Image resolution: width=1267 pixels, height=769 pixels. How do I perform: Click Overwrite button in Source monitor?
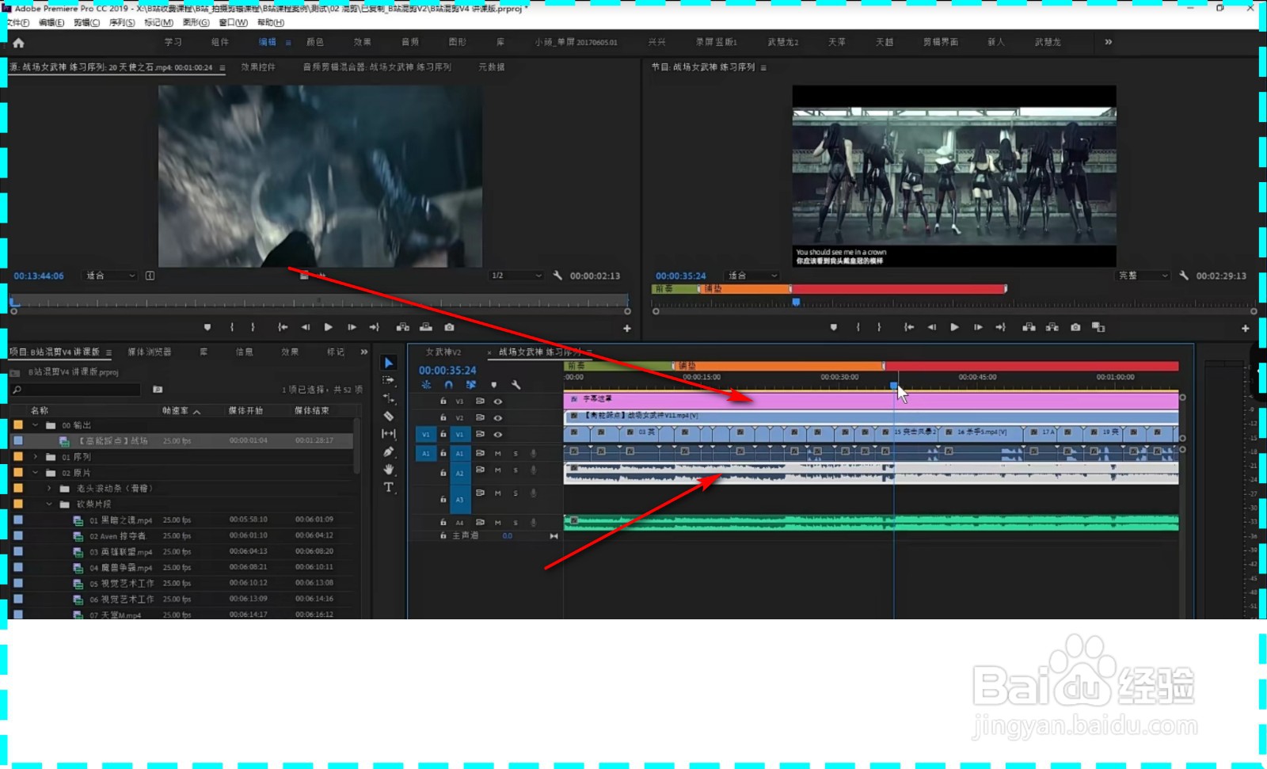click(426, 327)
